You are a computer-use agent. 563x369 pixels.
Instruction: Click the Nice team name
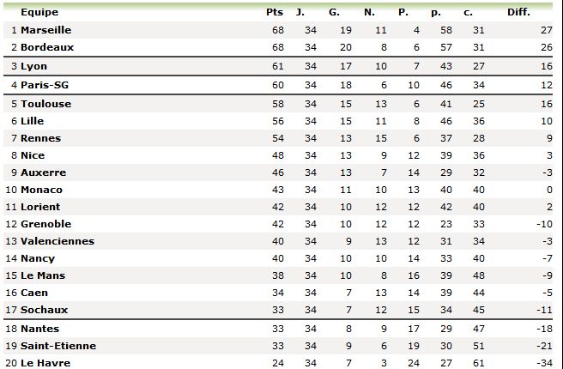tap(33, 155)
